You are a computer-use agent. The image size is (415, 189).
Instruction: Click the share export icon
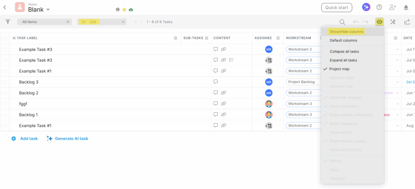pyautogui.click(x=407, y=22)
